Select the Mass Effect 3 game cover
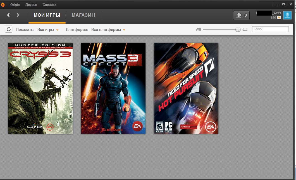Screen dimensions: 296x180 pyautogui.click(x=113, y=88)
